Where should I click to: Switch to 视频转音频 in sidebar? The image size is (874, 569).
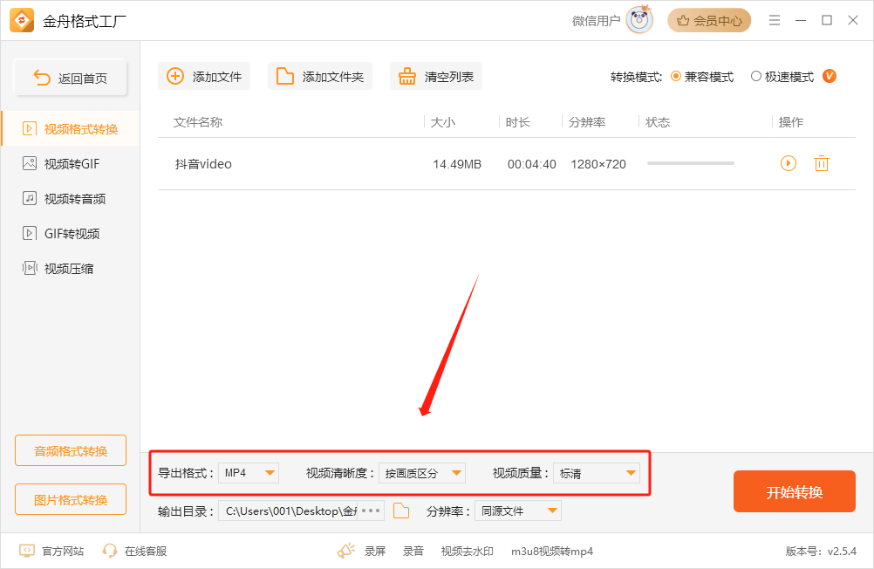coord(70,198)
